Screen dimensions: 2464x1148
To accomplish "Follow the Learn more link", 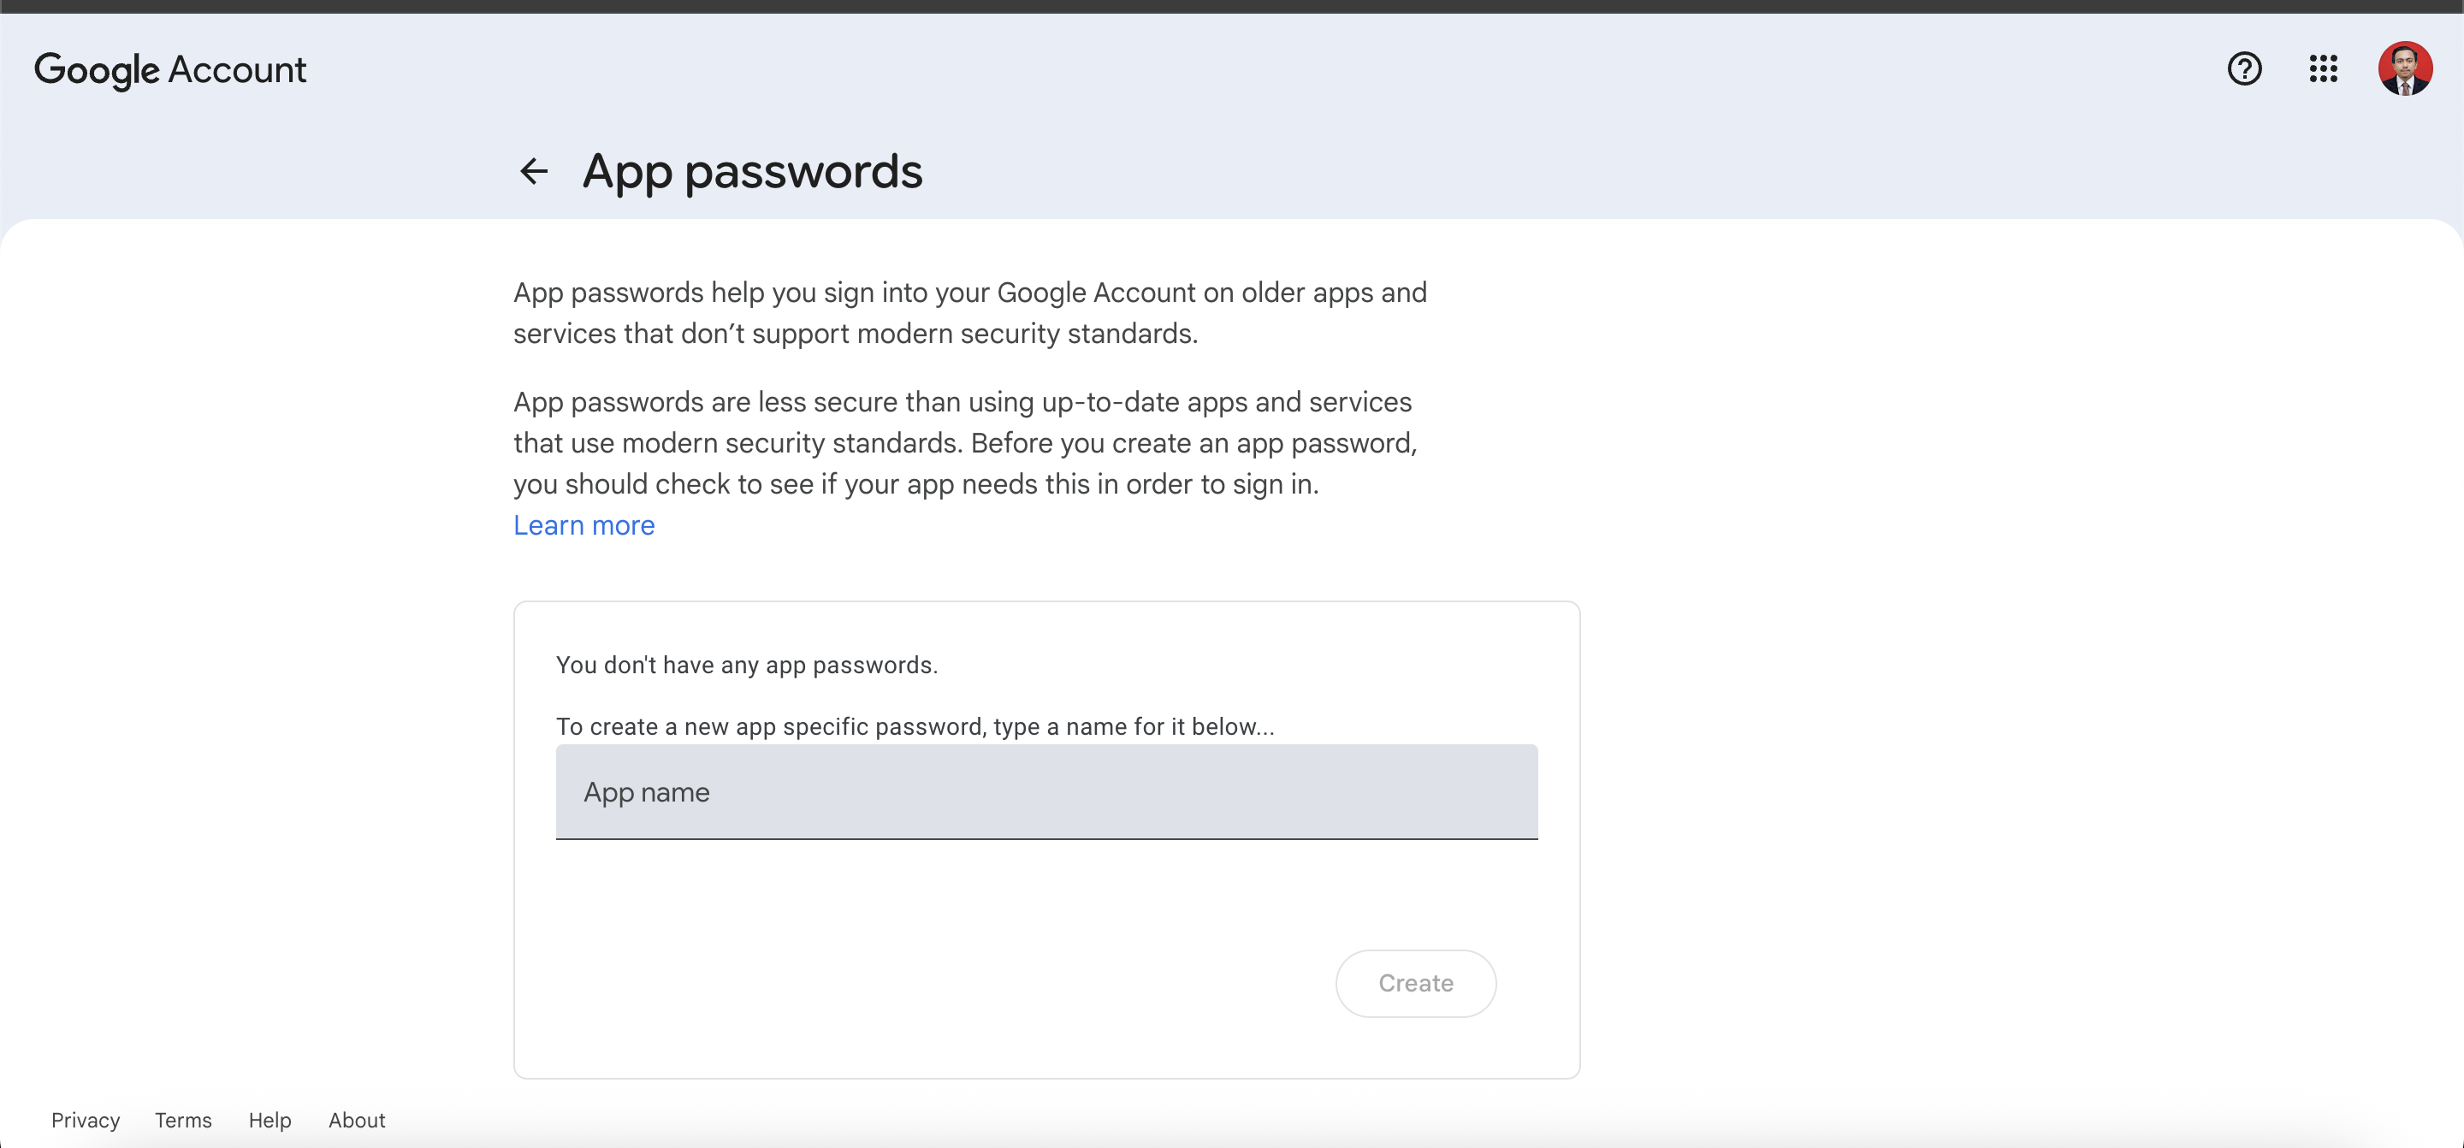I will (583, 525).
